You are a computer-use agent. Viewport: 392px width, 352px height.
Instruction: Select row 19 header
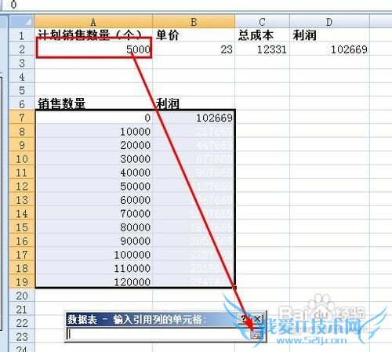click(x=22, y=281)
